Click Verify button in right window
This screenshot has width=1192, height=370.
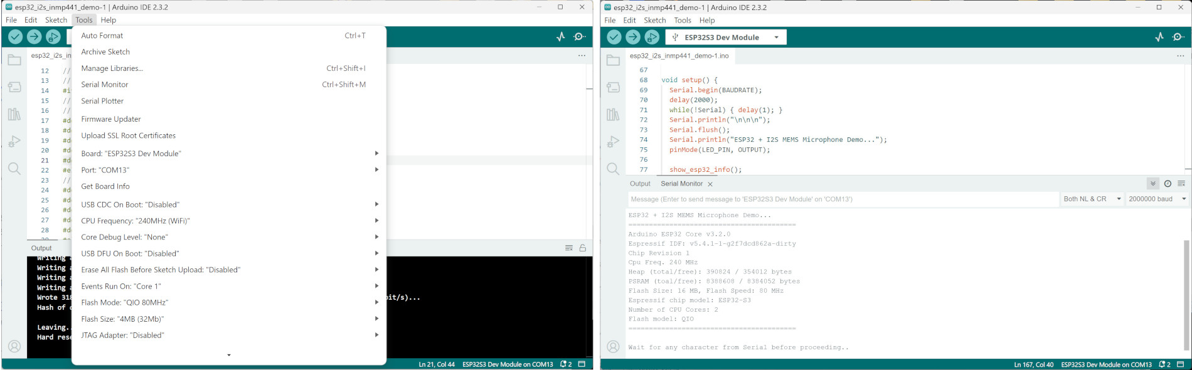(614, 37)
